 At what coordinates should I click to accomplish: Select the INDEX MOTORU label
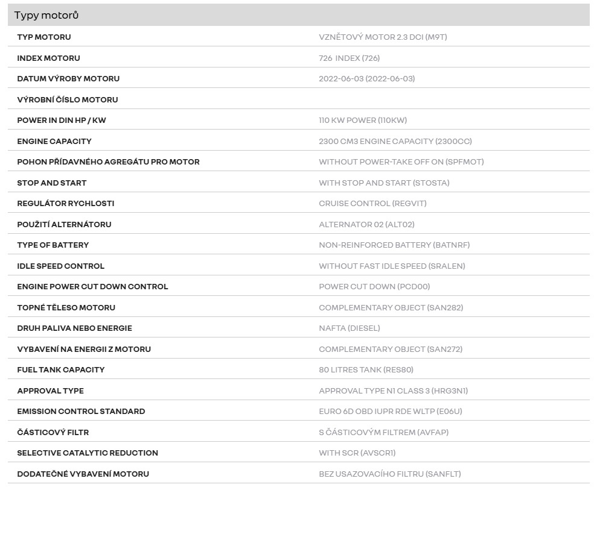click(48, 58)
